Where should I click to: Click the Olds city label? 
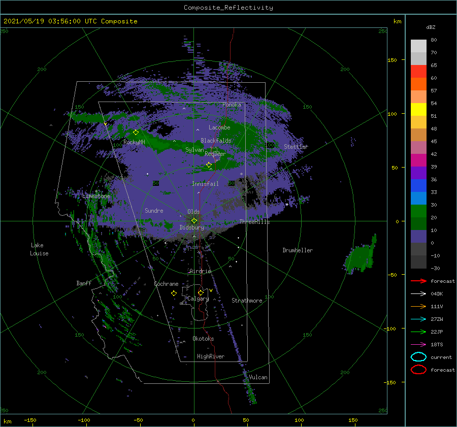click(193, 212)
